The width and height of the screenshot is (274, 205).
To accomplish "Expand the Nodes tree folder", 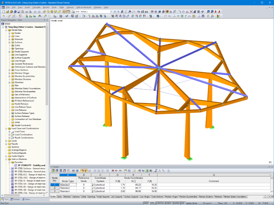I will pyautogui.click(x=10, y=33).
